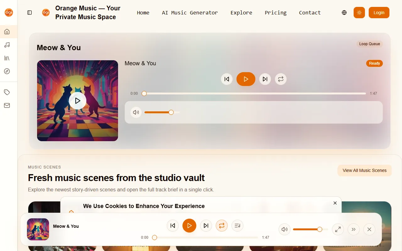The width and height of the screenshot is (402, 251).
Task: Dismiss the cookie consent banner
Action: (335, 203)
